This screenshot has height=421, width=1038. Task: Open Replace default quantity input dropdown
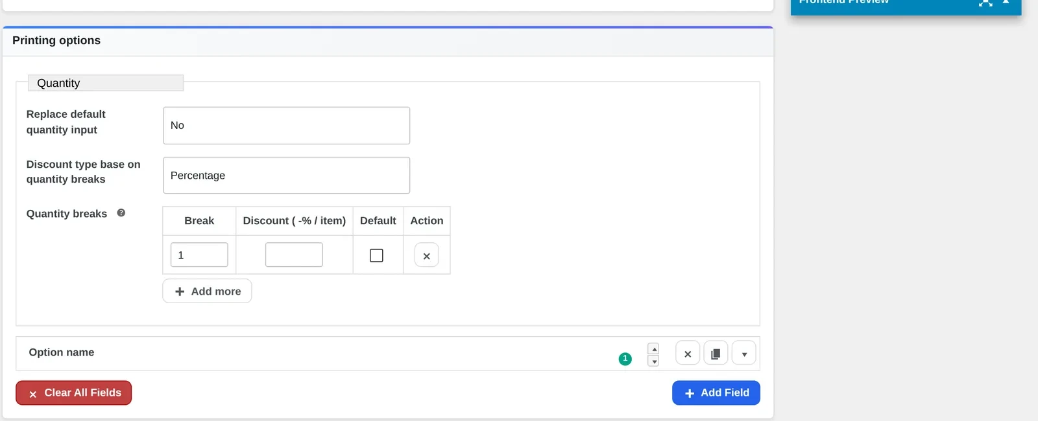pyautogui.click(x=287, y=126)
